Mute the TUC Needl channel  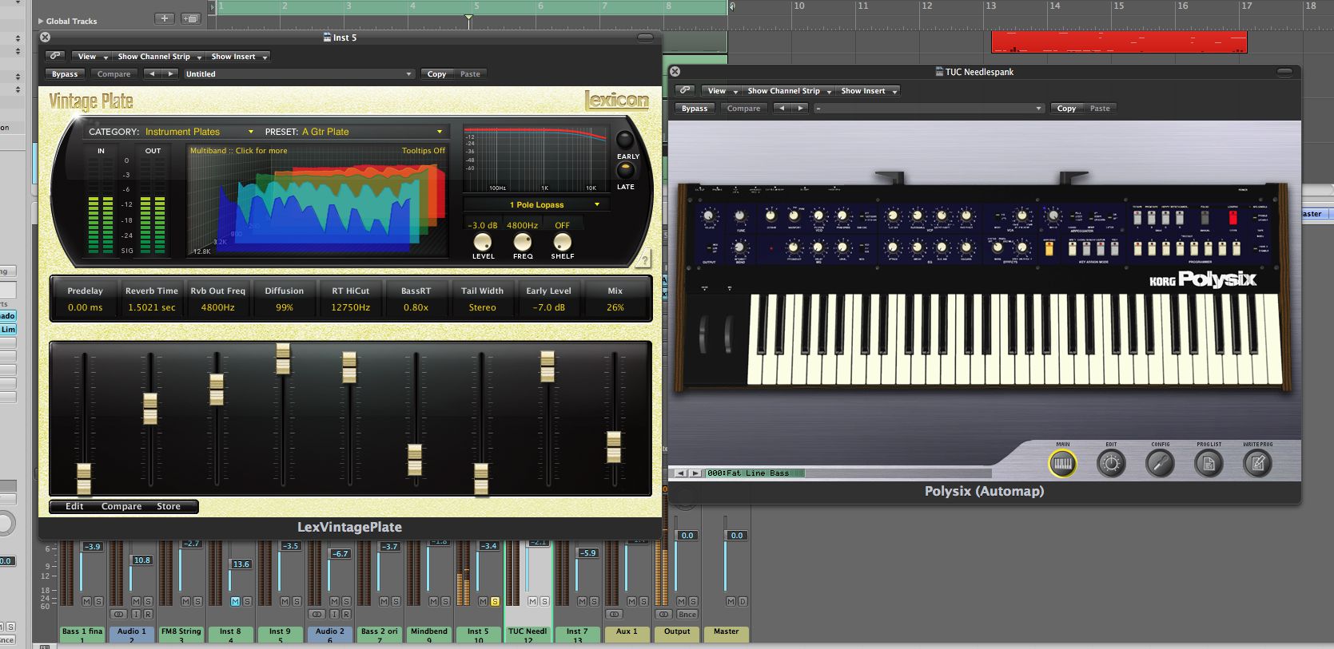[x=532, y=601]
